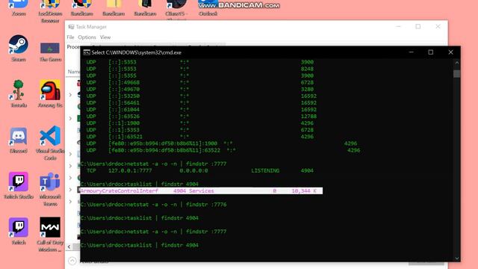Open the Discord desktop shortcut
Viewport: 478px width, 269px height.
19,140
